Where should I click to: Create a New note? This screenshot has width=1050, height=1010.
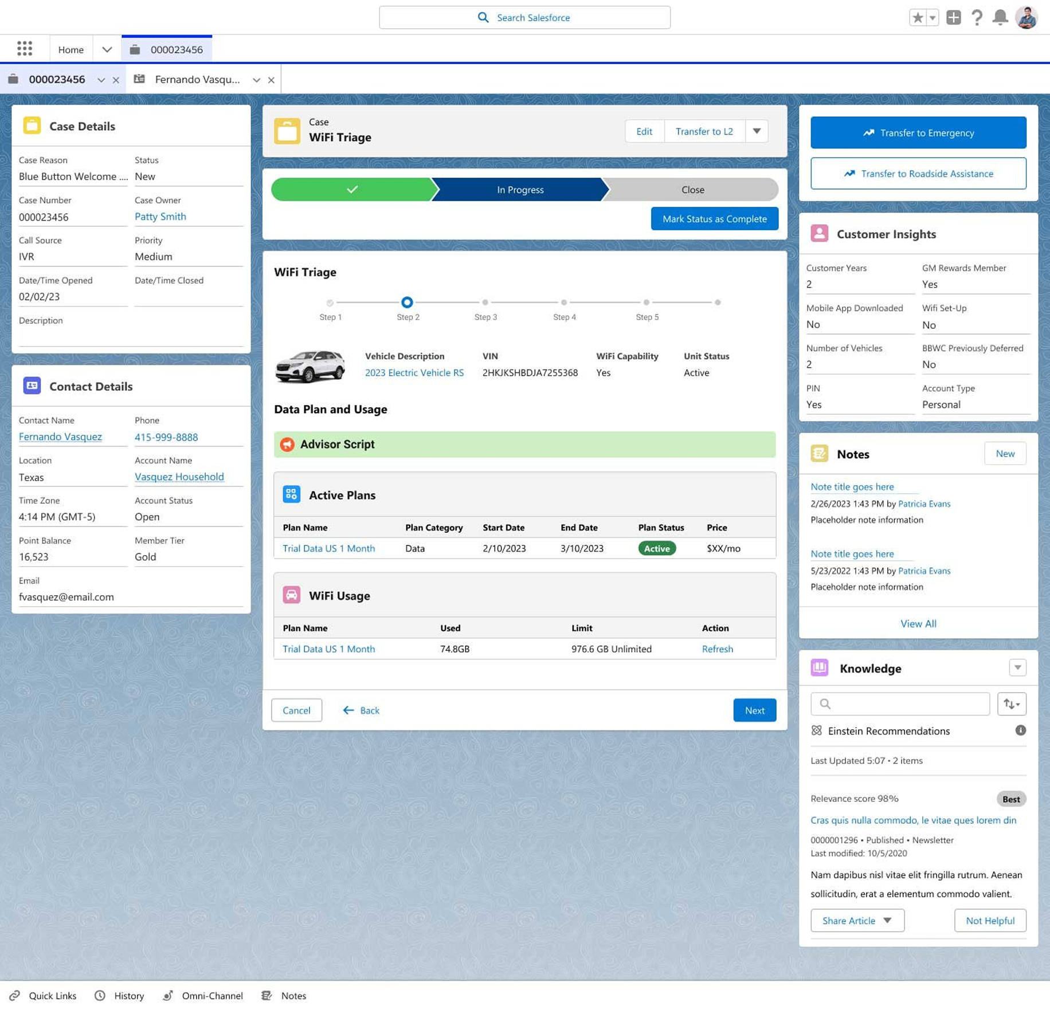pyautogui.click(x=1005, y=453)
